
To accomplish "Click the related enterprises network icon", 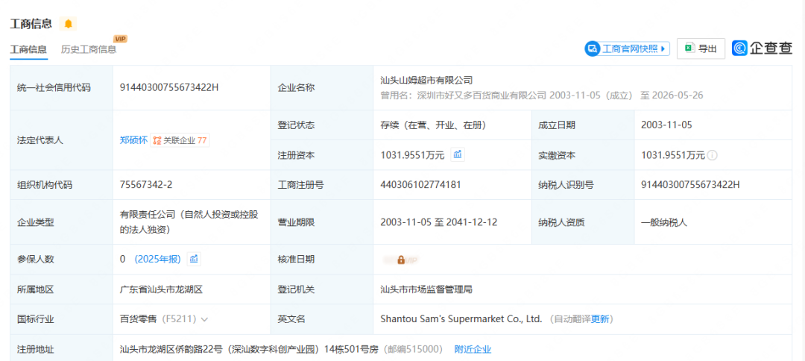I will [x=157, y=141].
